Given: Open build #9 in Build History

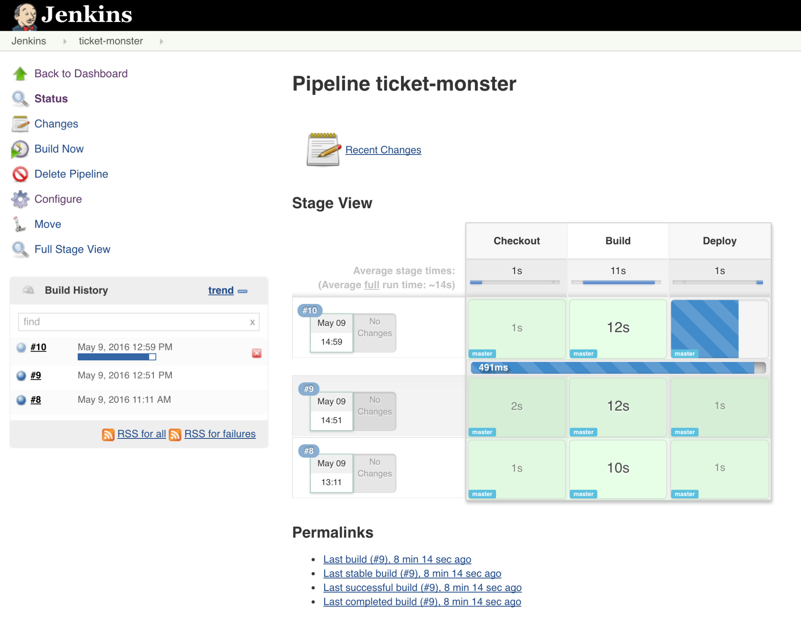Looking at the screenshot, I should coord(36,375).
